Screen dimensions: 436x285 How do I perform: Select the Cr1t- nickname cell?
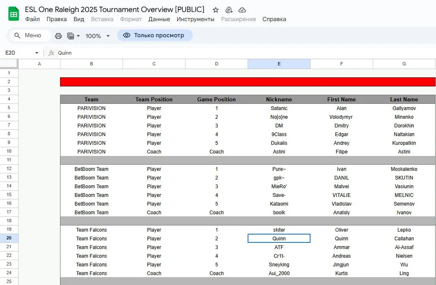pyautogui.click(x=279, y=256)
